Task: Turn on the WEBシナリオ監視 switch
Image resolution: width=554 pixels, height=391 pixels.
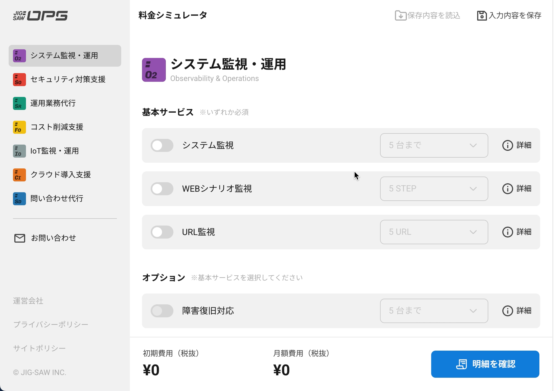Action: pos(162,189)
